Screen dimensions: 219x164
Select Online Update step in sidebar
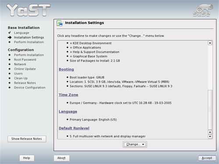click(25, 69)
